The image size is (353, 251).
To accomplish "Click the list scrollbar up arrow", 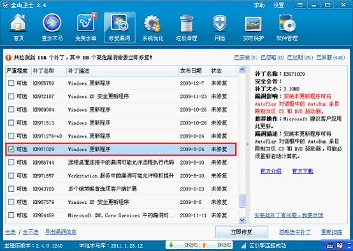I will 242,70.
